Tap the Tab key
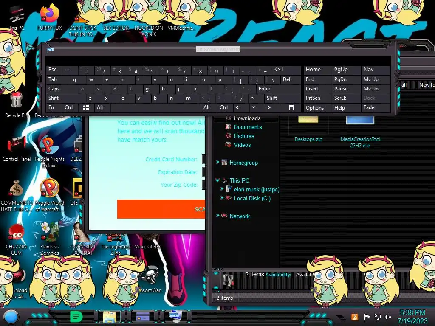Viewport: 435px width, 326px height. (58, 79)
